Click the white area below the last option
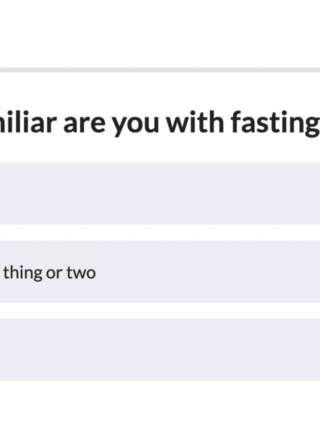320x427 pixels. tap(160, 405)
